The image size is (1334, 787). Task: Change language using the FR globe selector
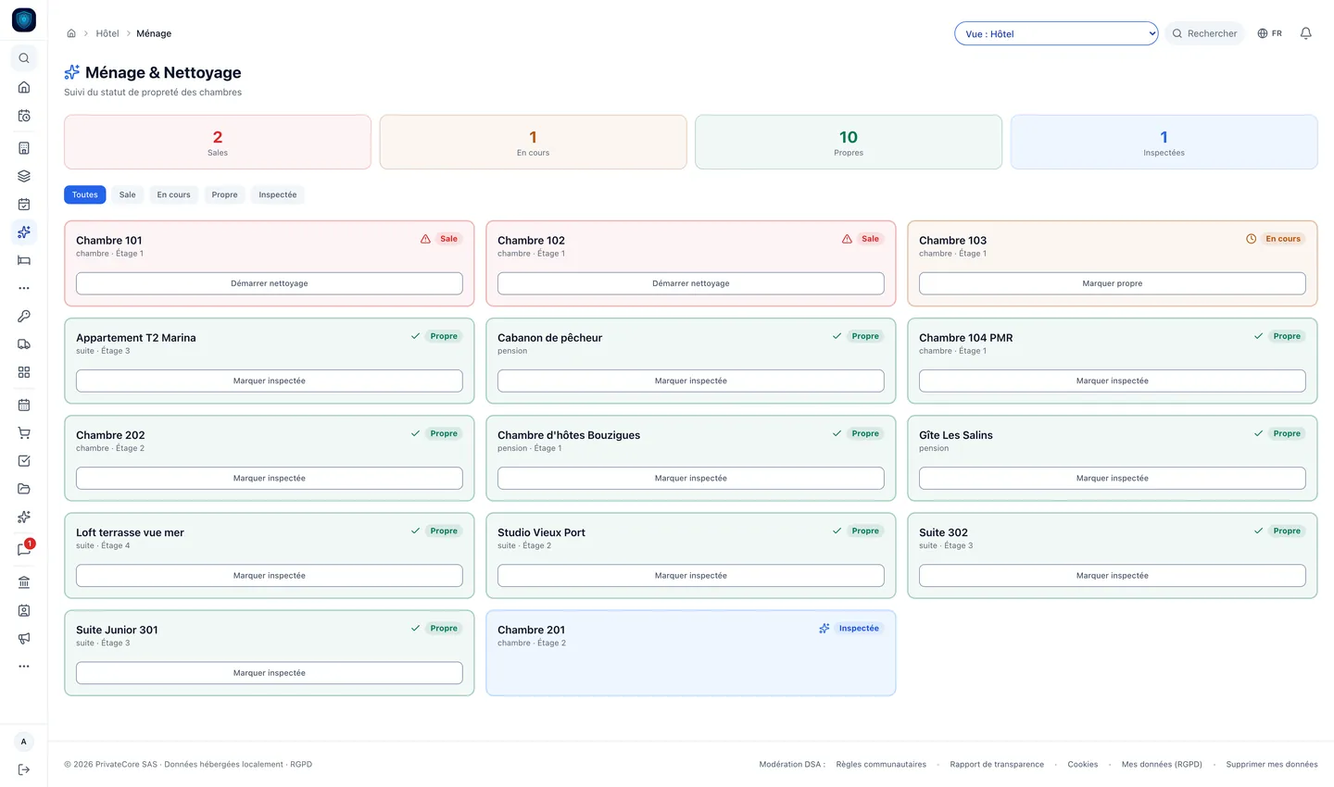point(1269,33)
